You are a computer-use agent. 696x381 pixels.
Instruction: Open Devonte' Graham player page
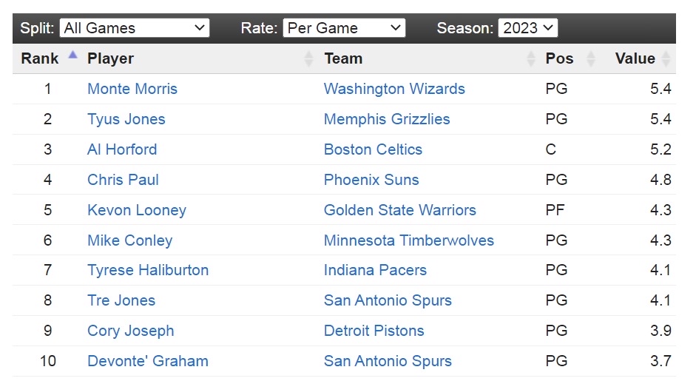[148, 361]
